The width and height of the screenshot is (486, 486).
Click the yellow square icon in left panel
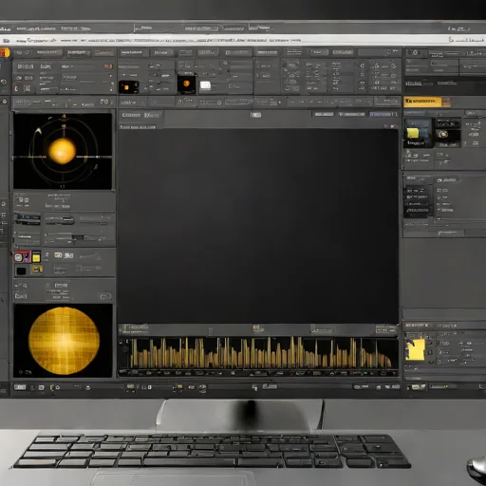pyautogui.click(x=36, y=257)
